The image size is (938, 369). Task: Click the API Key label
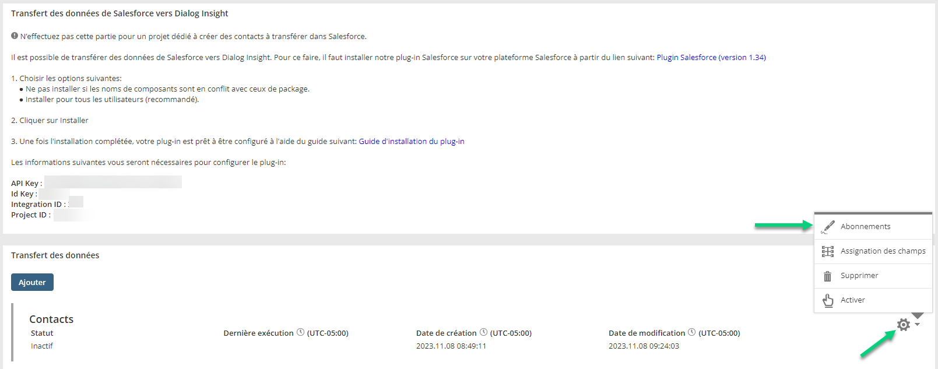click(27, 183)
